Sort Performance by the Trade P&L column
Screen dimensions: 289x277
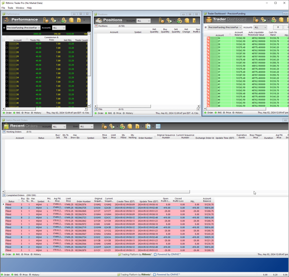tap(35, 40)
